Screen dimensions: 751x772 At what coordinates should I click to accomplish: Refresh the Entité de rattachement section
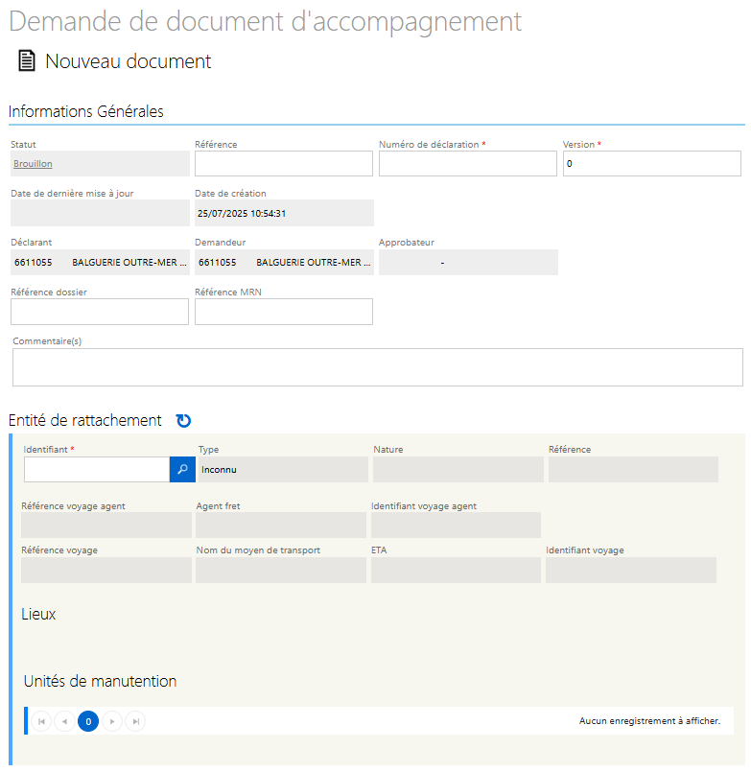(x=183, y=420)
